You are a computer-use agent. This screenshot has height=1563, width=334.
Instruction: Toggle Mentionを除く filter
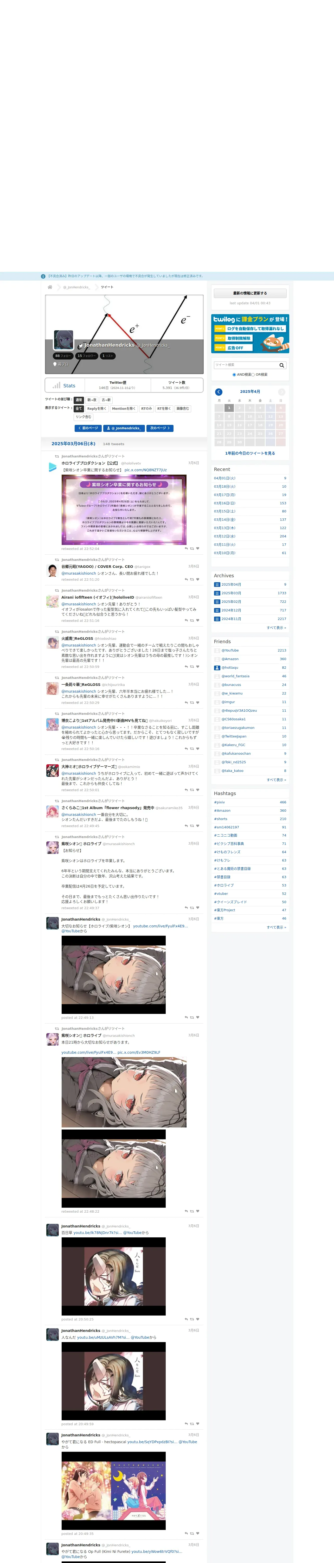124,408
